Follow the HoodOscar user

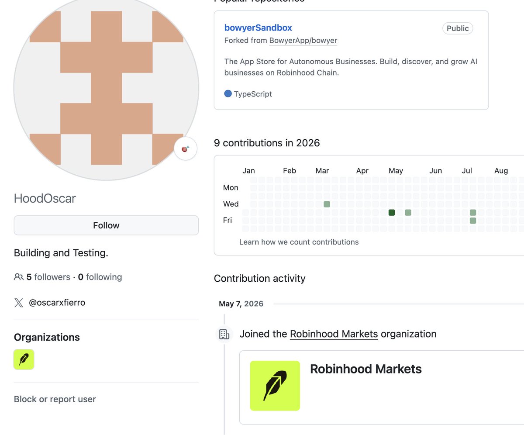106,225
